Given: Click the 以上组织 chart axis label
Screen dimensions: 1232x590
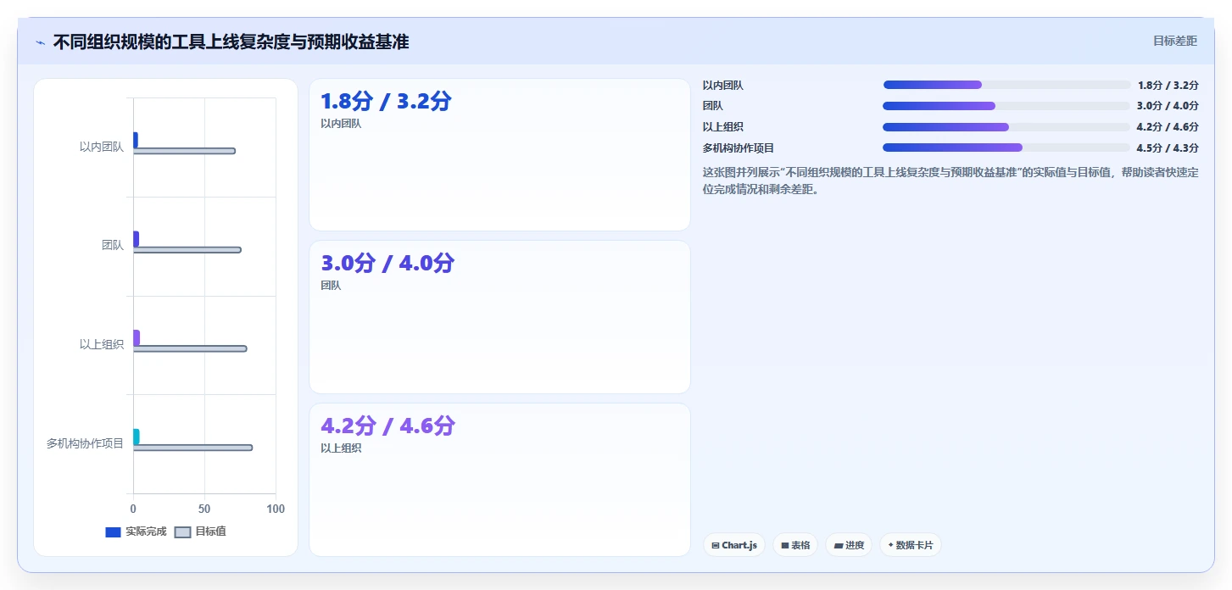Looking at the screenshot, I should (x=101, y=344).
